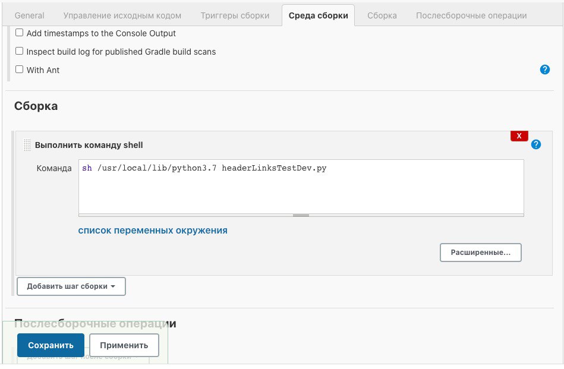
Task: Jump to Сборка tab
Action: pyautogui.click(x=382, y=15)
